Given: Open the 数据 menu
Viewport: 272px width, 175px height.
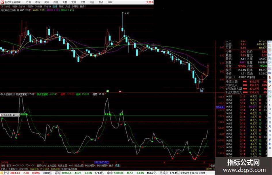Looking at the screenshot, I should [56, 2].
